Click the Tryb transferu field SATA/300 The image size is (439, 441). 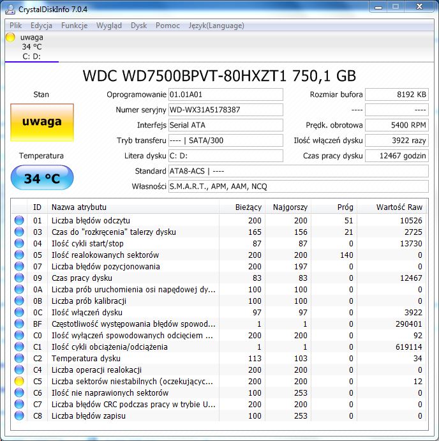[225, 140]
